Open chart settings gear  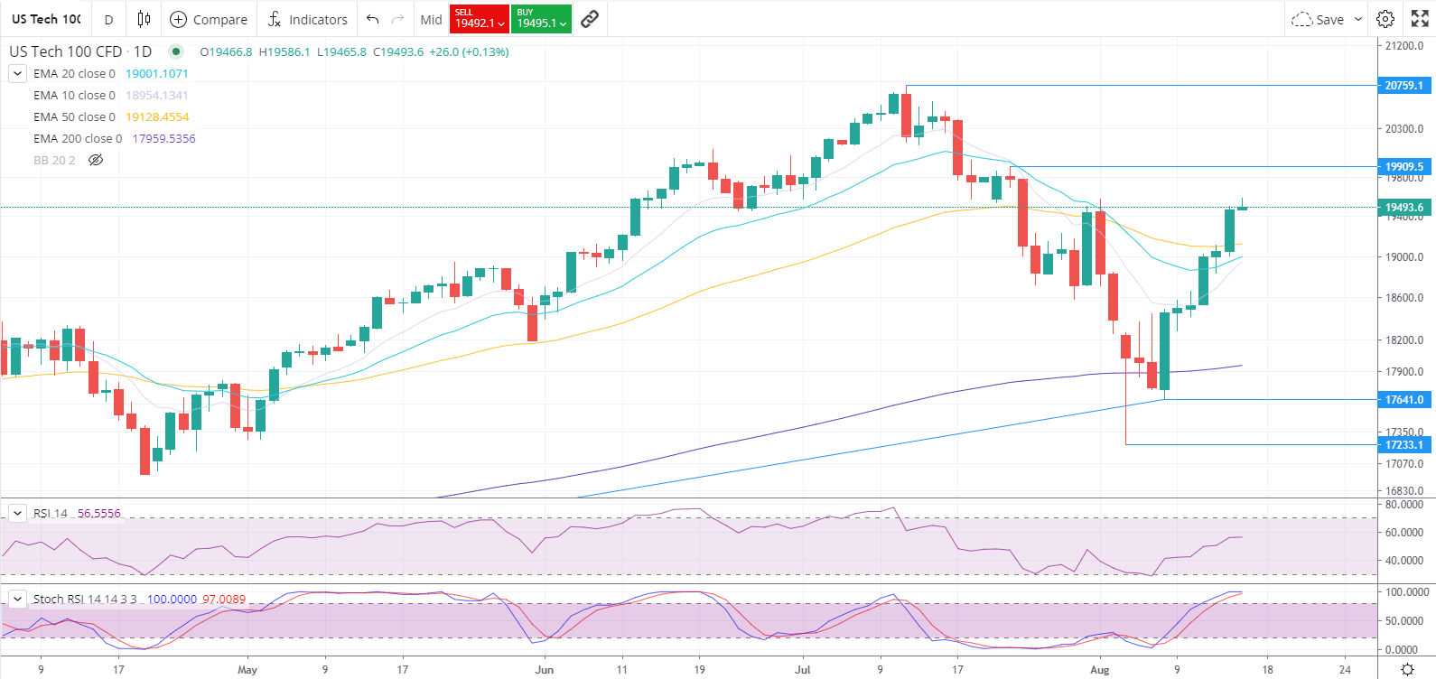coord(1385,19)
